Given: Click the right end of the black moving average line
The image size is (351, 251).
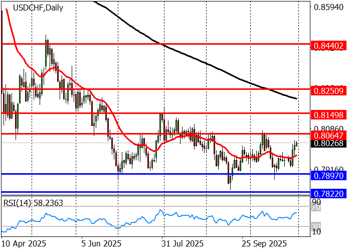Looking at the screenshot, I should [x=297, y=98].
